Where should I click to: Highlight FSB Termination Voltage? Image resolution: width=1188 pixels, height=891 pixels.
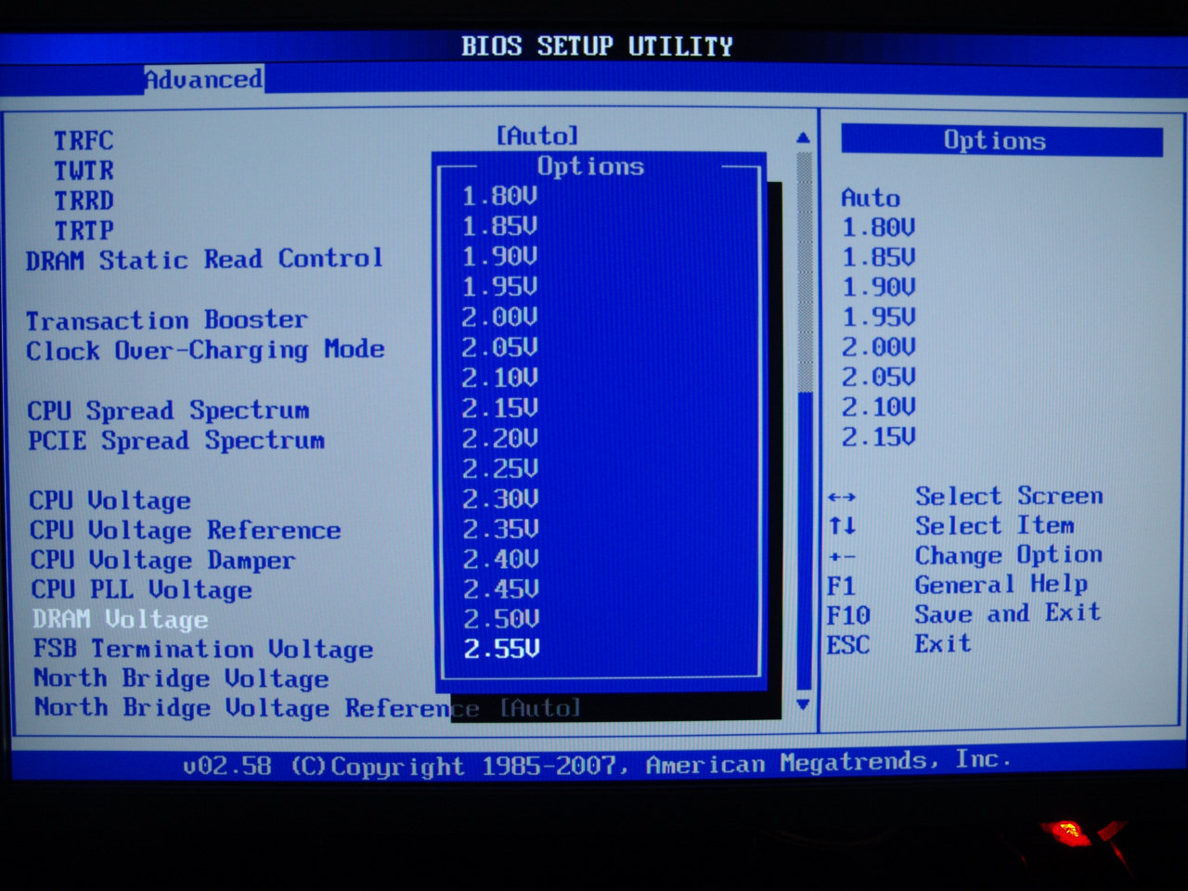click(x=203, y=649)
